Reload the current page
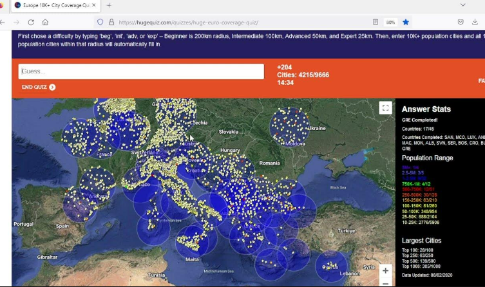This screenshot has width=485, height=287. [x=31, y=23]
